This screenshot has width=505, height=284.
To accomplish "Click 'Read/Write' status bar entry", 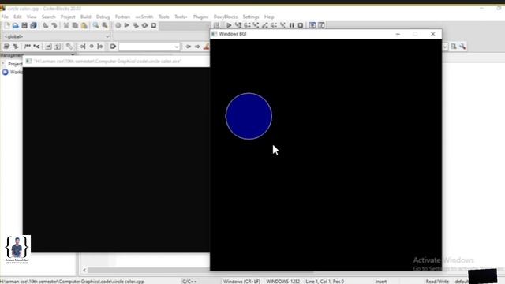I will tap(437, 282).
